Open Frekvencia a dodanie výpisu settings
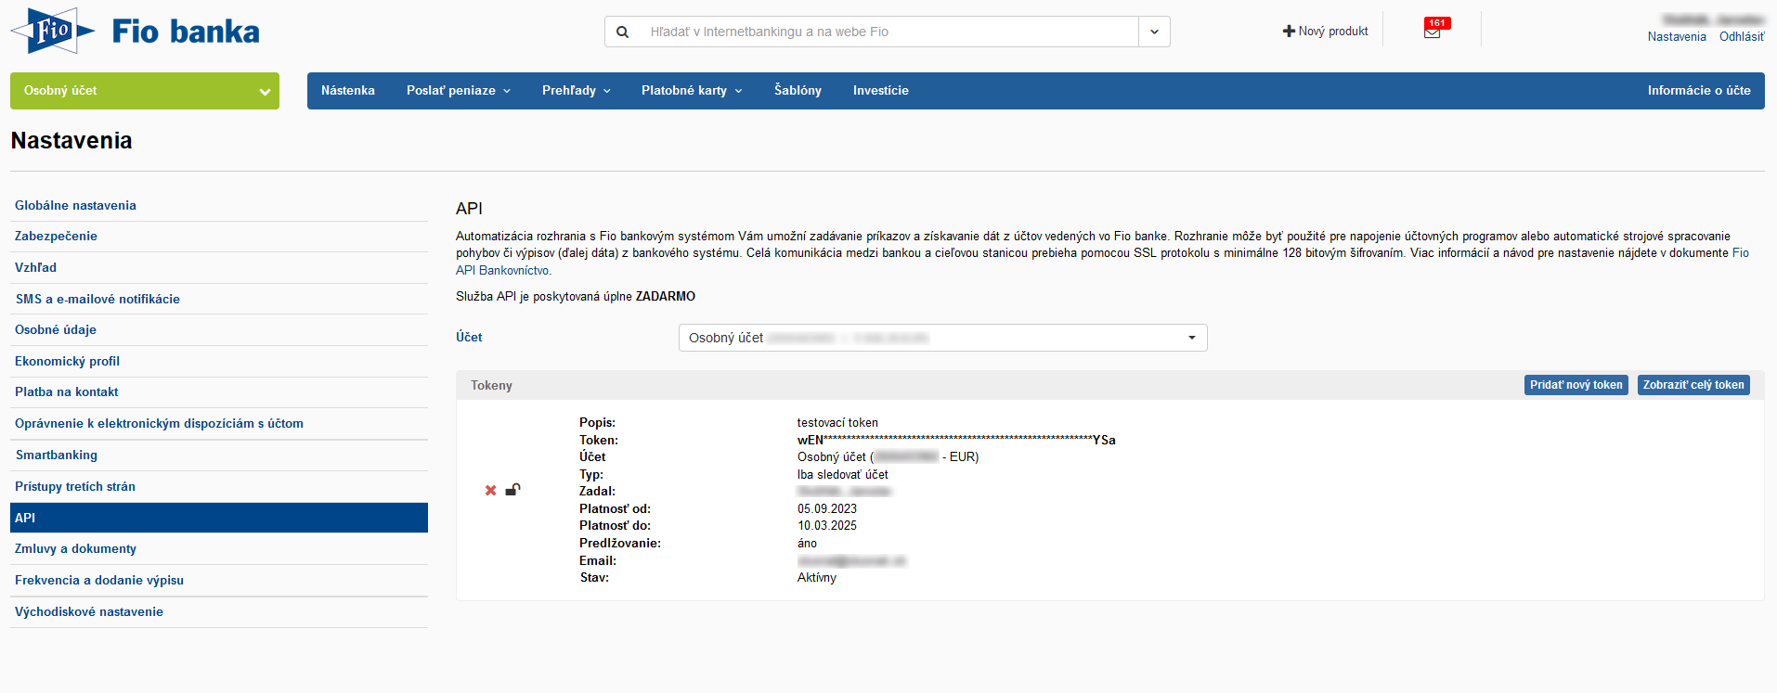 tap(219, 581)
